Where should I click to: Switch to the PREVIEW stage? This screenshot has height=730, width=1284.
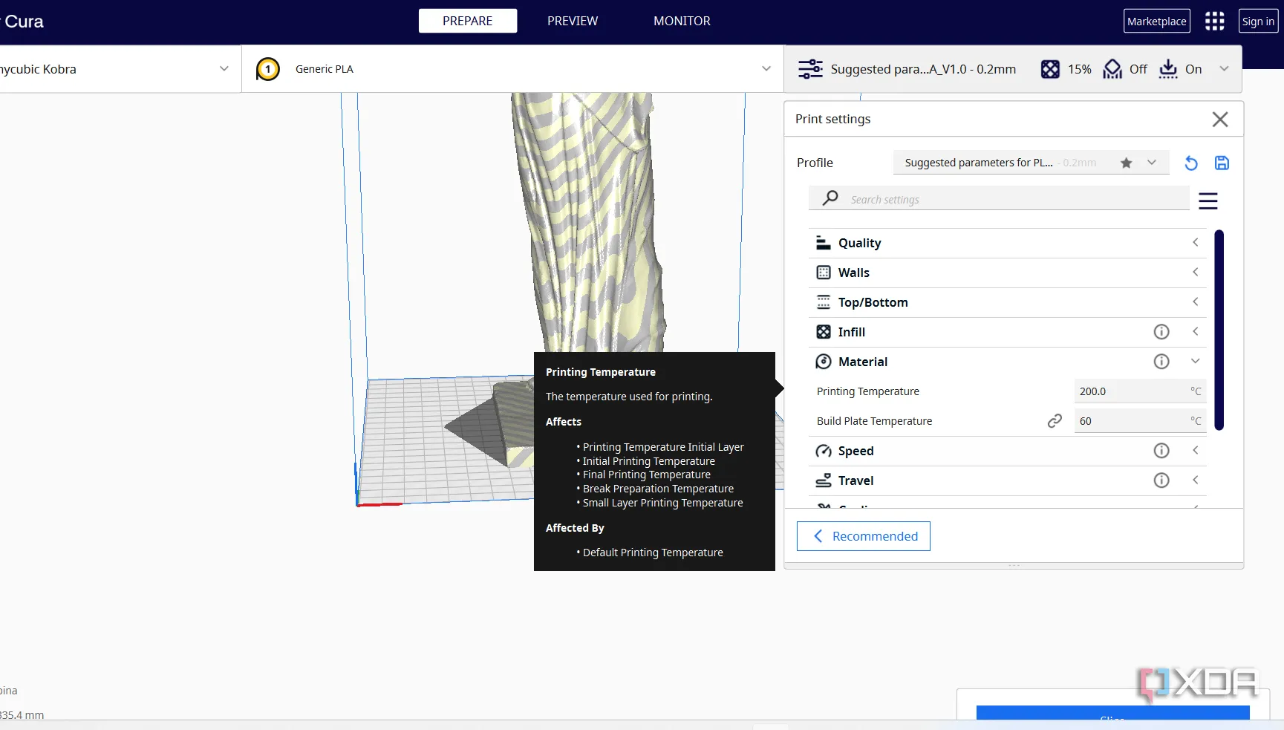(573, 21)
